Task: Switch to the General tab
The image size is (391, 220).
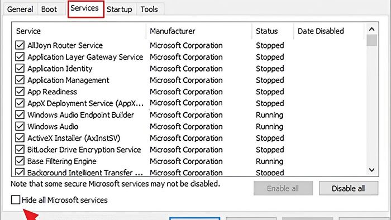Action: tap(20, 9)
